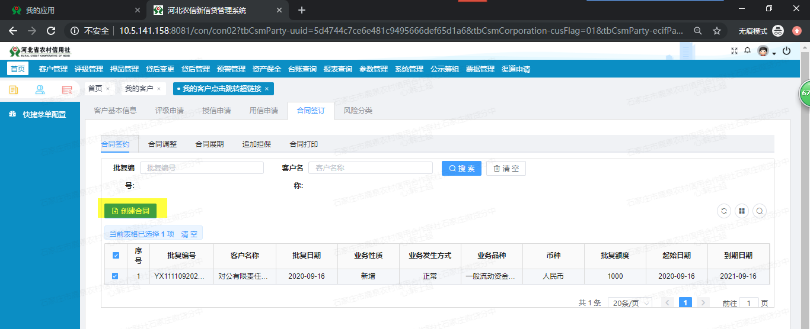810x329 pixels.
Task: Open the 票据管理 menu
Action: (480, 69)
